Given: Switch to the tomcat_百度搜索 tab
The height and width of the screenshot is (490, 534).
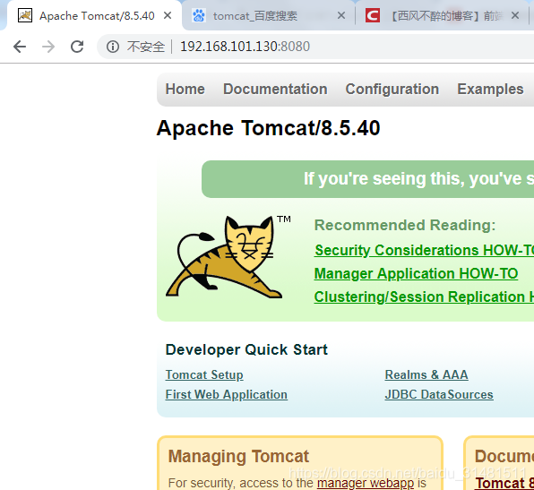Looking at the screenshot, I should 269,15.
